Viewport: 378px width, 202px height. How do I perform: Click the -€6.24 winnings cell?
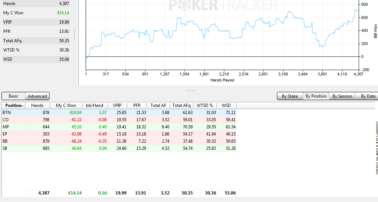click(76, 141)
